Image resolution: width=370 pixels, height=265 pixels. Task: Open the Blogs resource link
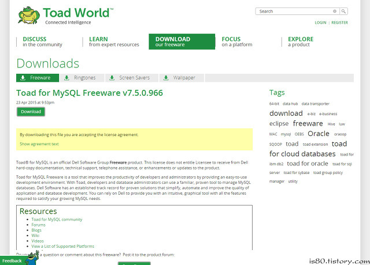click(36, 230)
